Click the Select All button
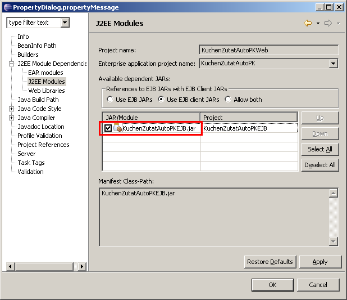 [320, 149]
